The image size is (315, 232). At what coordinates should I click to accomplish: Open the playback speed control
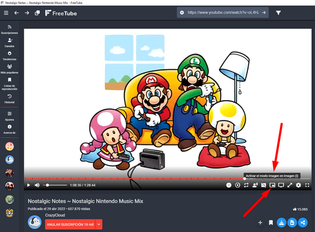237,185
